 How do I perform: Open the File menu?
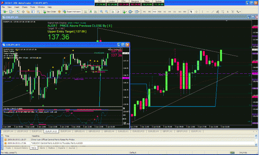click(x=3, y=7)
